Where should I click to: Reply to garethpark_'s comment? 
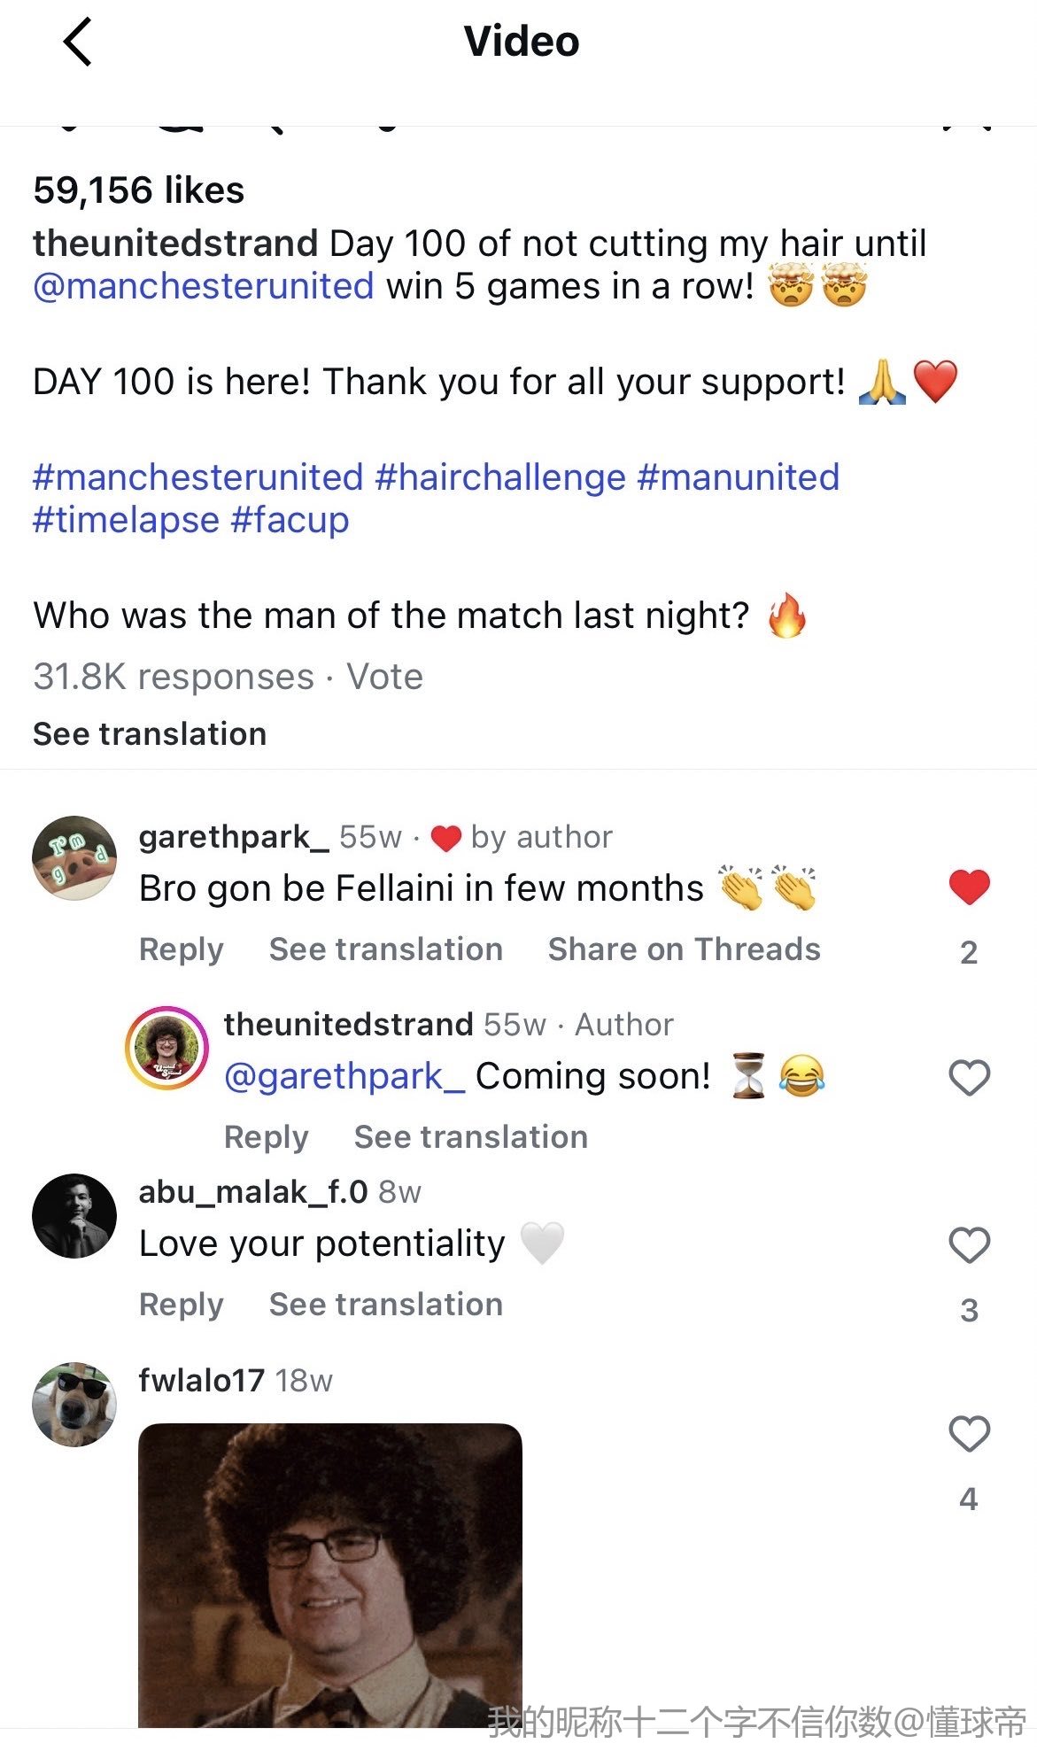182,949
